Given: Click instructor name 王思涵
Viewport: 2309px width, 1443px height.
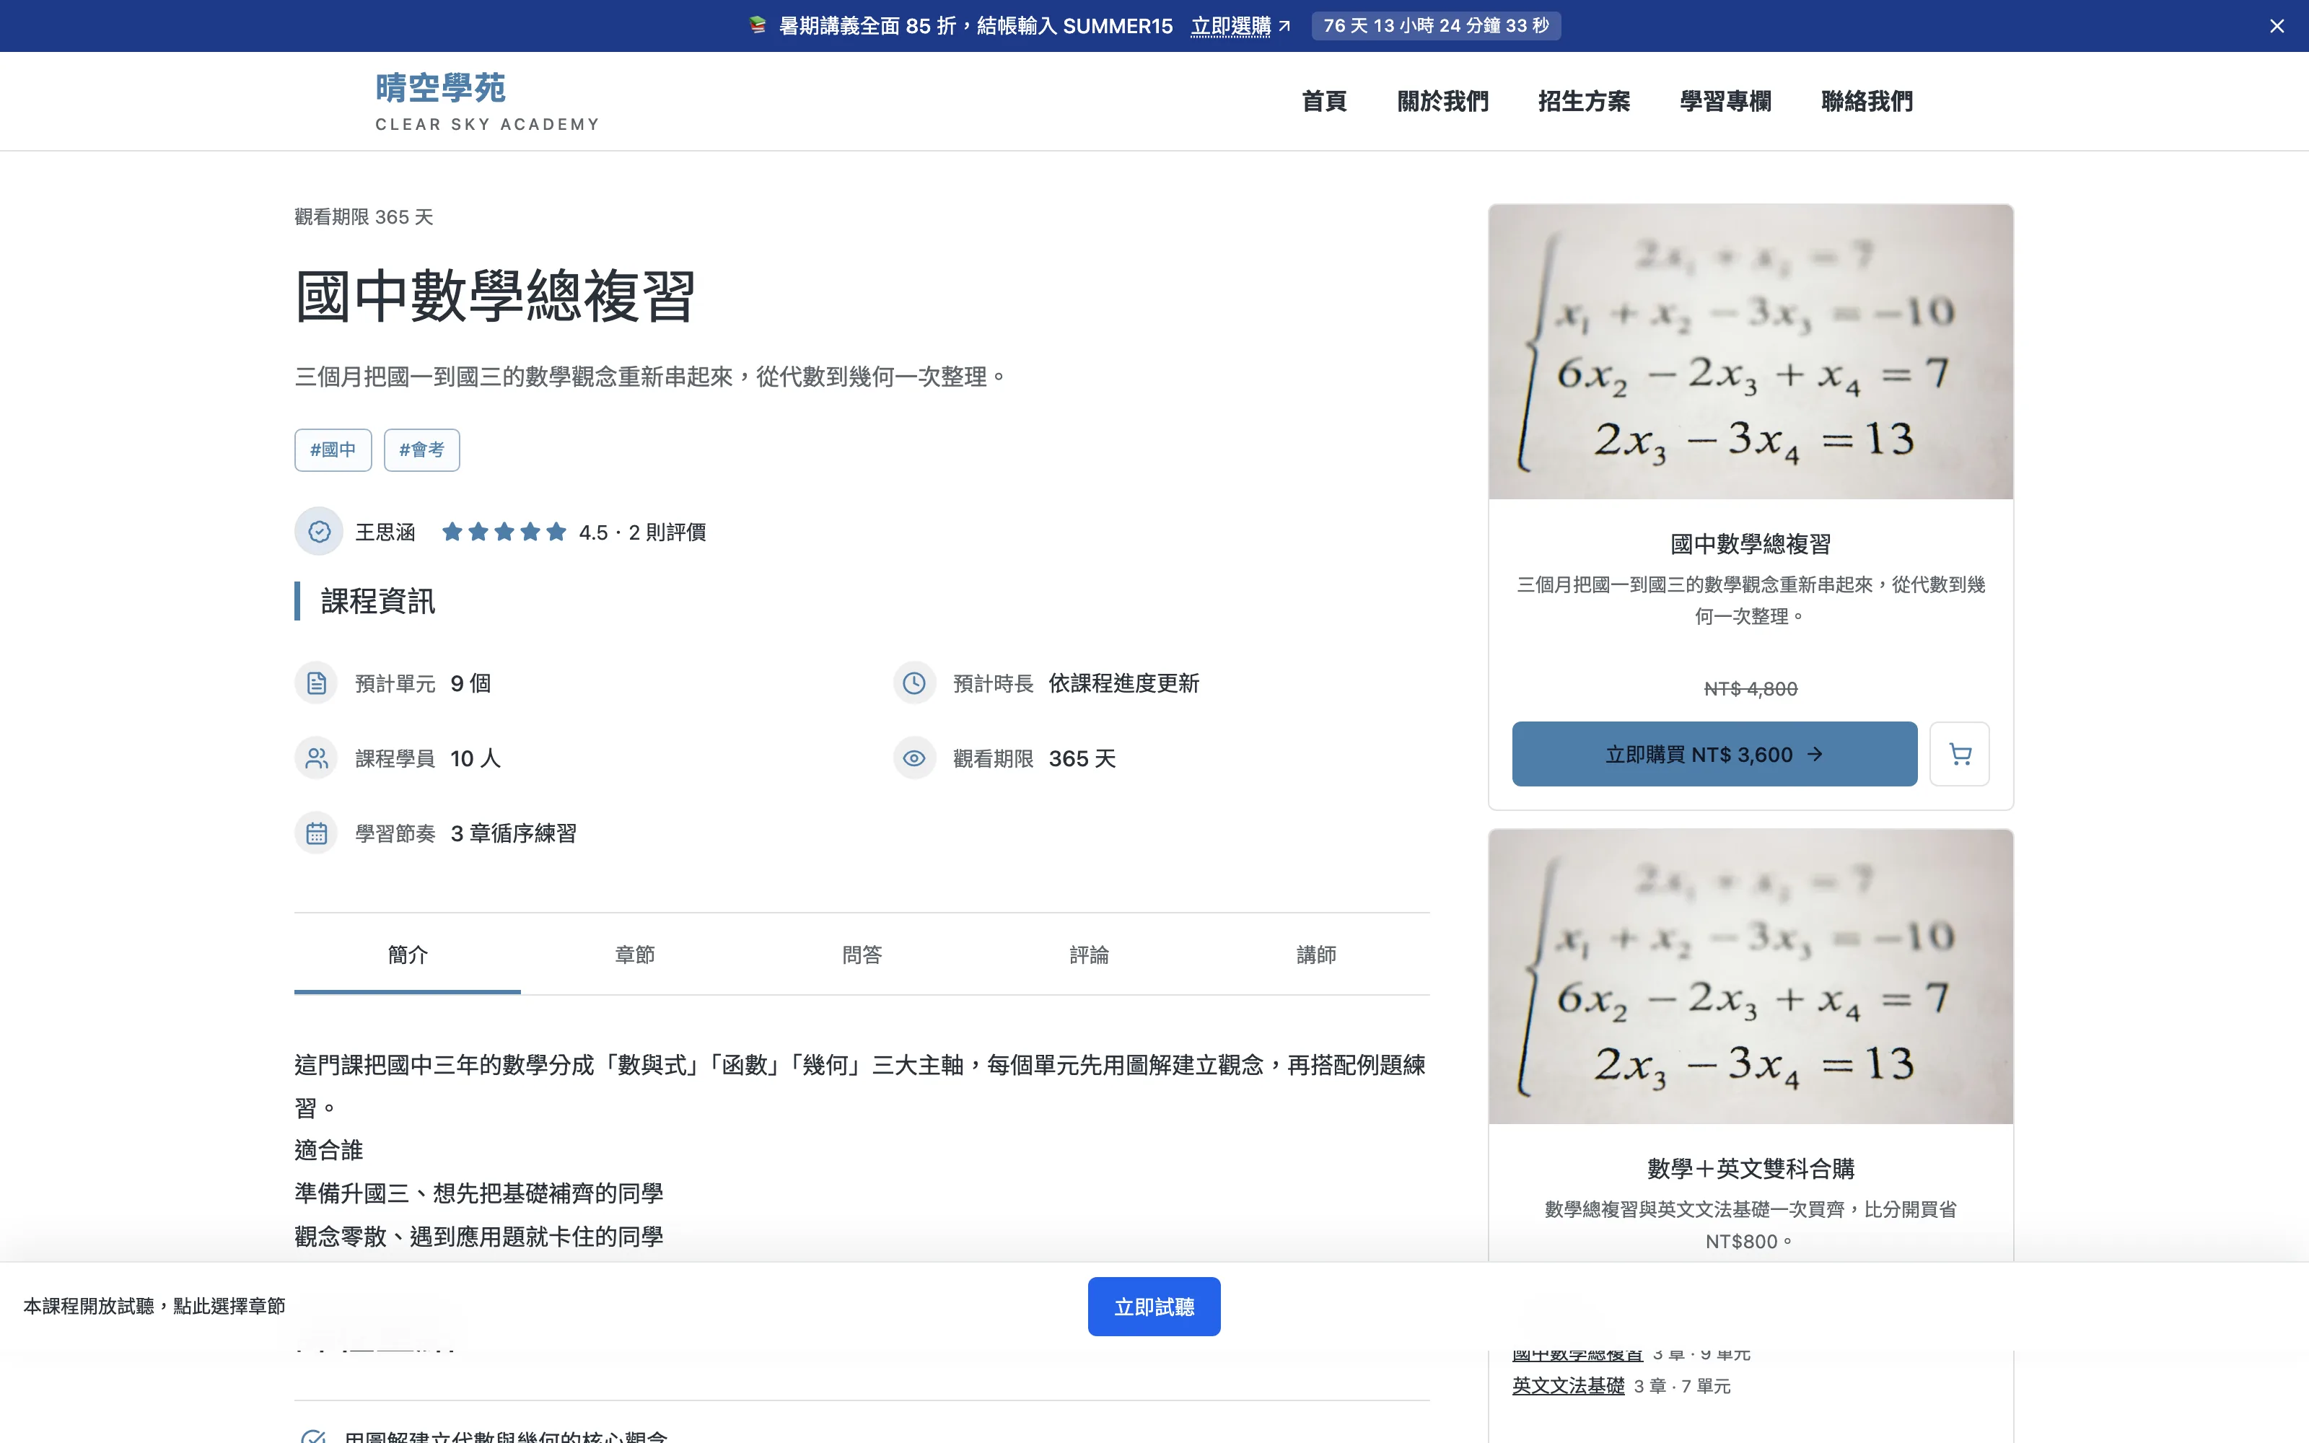Looking at the screenshot, I should click(x=385, y=532).
